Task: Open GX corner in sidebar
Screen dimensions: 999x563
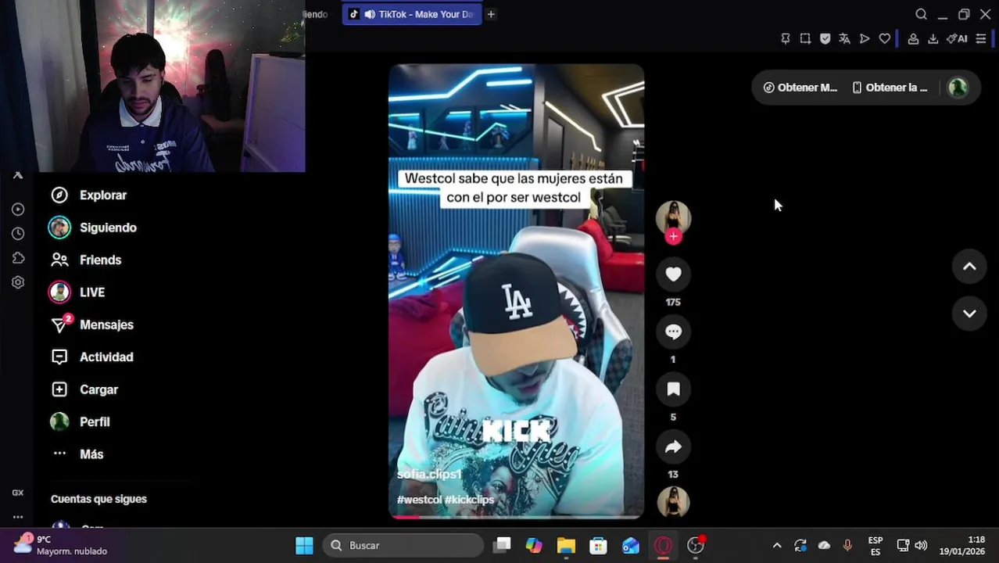Action: 18,493
